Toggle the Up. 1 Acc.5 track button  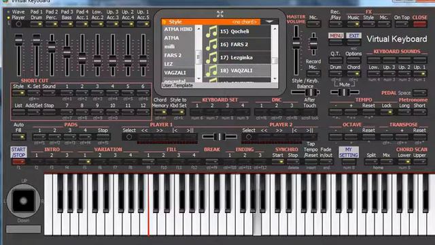pos(143,24)
